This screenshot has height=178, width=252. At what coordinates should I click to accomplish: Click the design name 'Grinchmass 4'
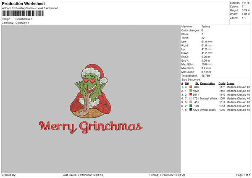(24, 19)
